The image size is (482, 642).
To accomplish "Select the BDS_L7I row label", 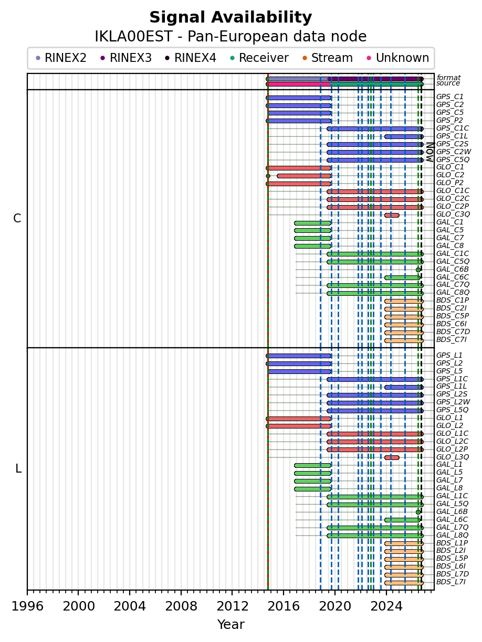I will [451, 582].
